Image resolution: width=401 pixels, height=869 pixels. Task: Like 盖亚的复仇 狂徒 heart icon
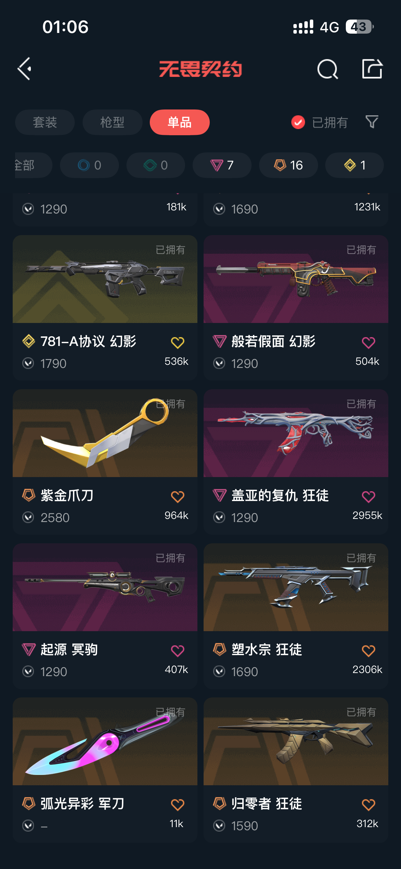point(368,496)
